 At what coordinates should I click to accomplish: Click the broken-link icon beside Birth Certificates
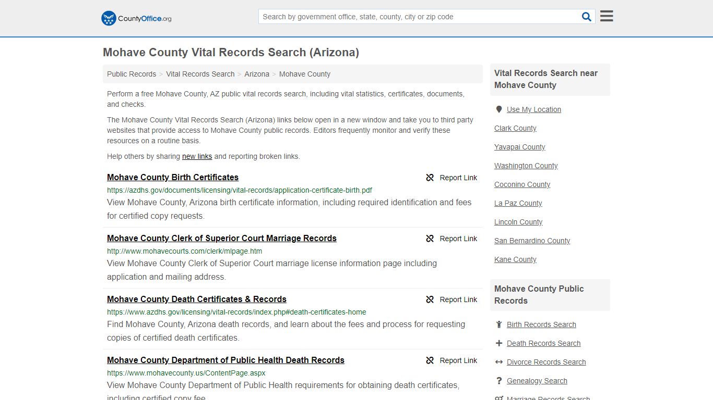coord(430,178)
